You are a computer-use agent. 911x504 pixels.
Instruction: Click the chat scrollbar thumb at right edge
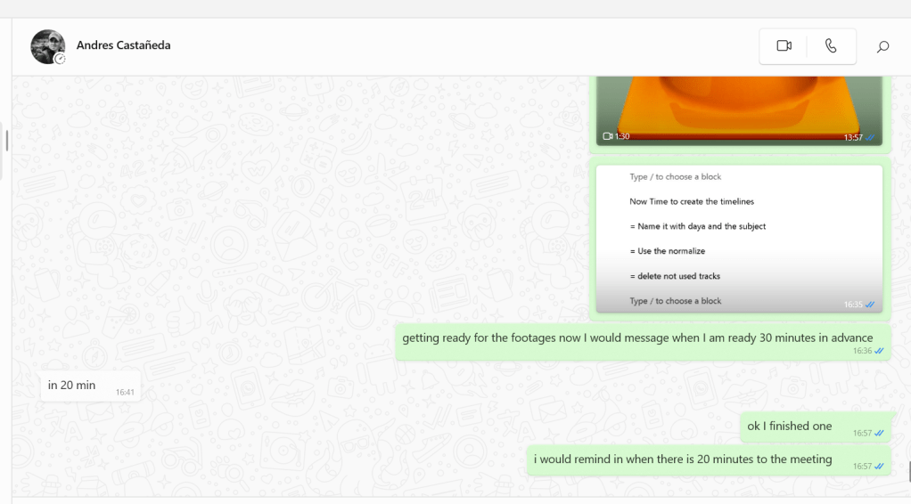point(909,471)
